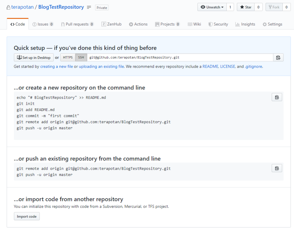Switch to the Pull requests tab
This screenshot has height=231, width=294.
coord(77,24)
